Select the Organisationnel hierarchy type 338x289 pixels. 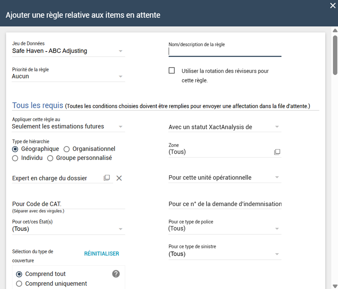[67, 149]
